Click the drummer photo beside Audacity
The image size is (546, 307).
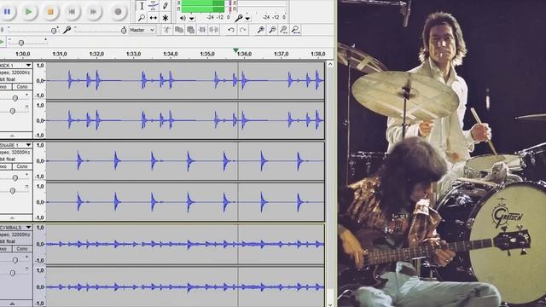[442, 153]
